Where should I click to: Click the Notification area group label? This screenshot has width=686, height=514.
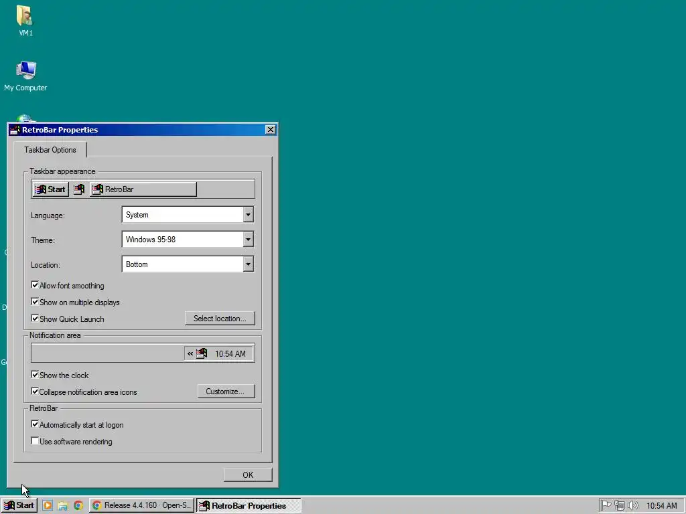click(55, 335)
